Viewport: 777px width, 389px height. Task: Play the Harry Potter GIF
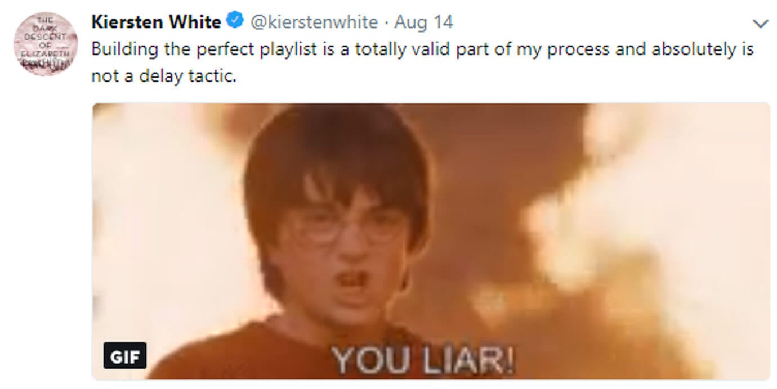pyautogui.click(x=431, y=241)
